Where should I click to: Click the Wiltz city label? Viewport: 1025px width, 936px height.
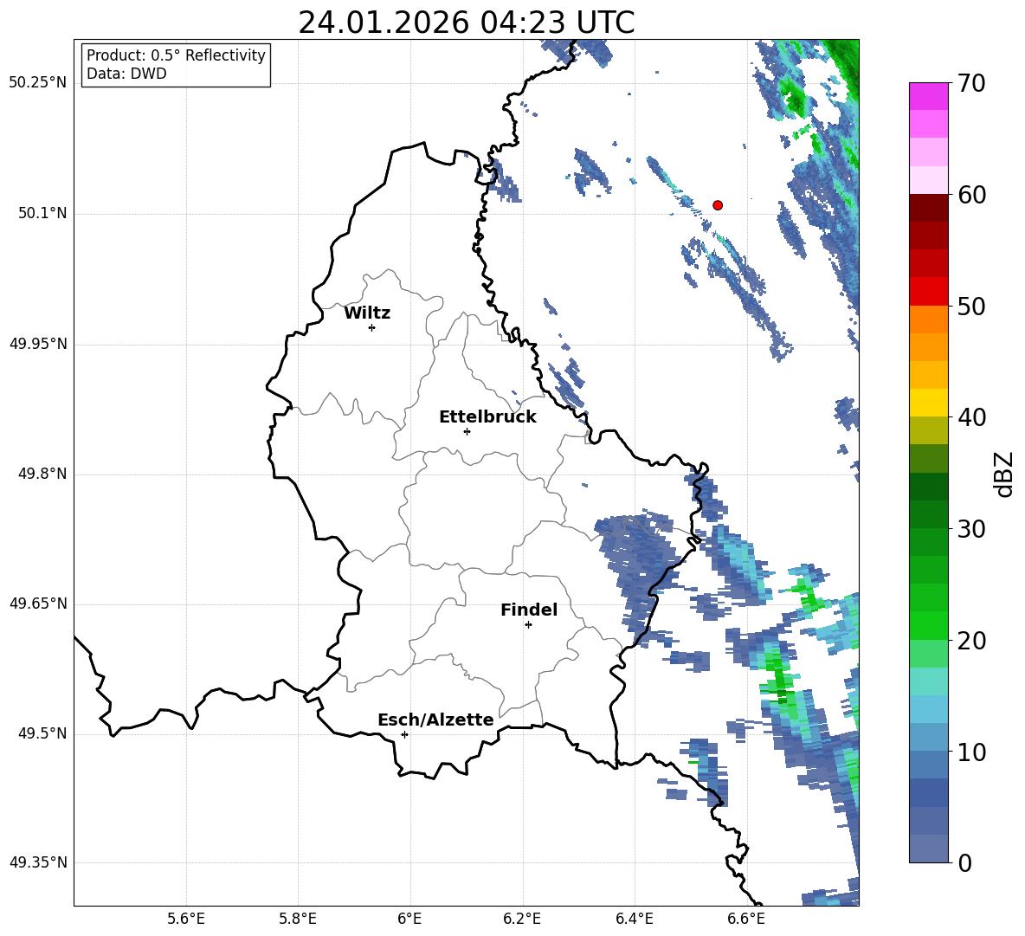pyautogui.click(x=367, y=313)
